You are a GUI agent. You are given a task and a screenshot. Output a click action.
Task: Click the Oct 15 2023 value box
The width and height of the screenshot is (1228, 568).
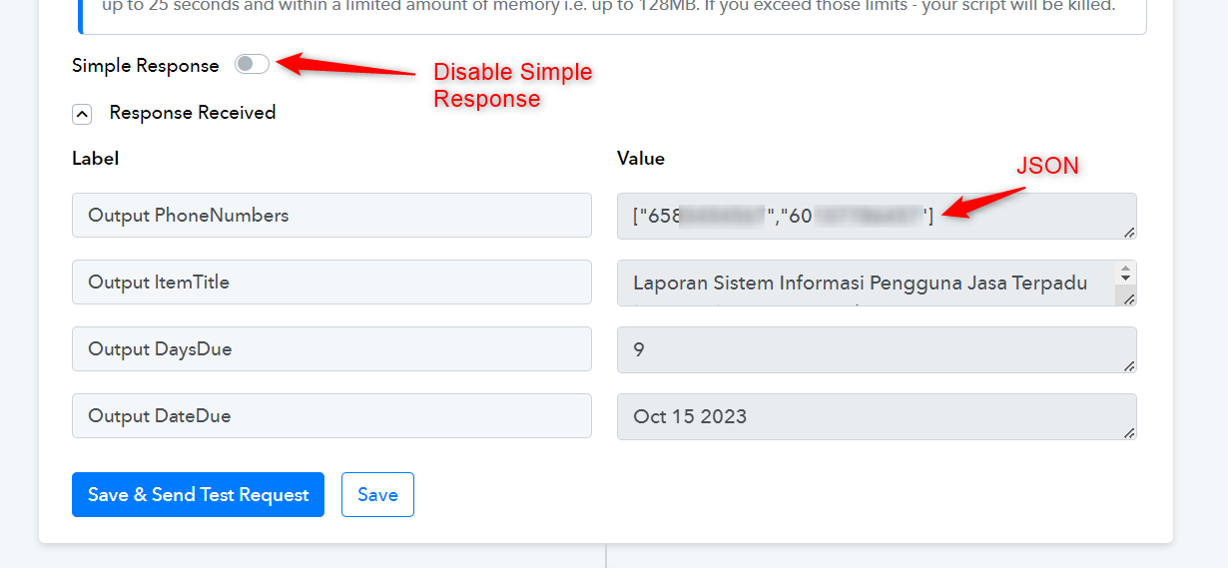[877, 416]
